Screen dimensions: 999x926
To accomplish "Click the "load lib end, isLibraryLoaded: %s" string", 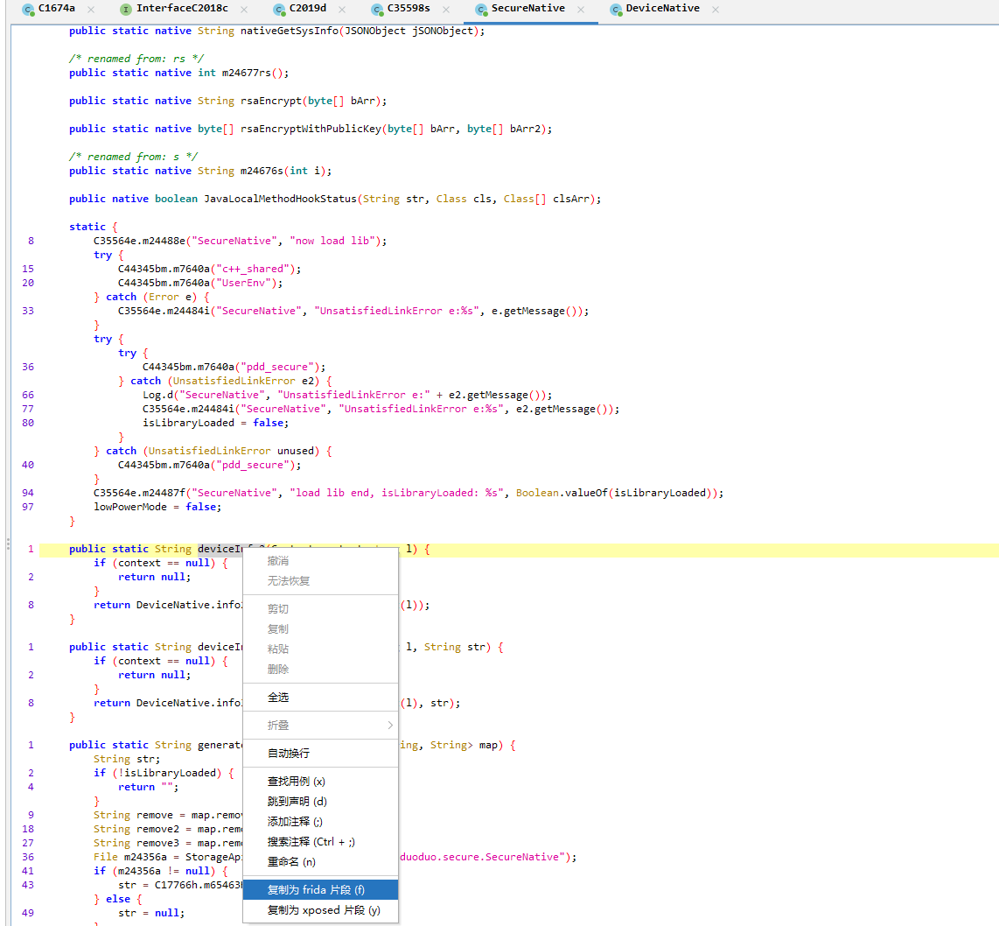I will (396, 494).
